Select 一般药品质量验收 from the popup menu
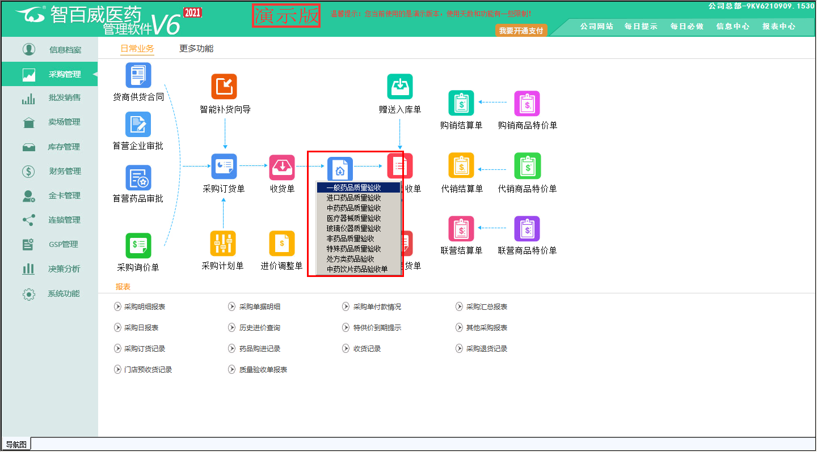The width and height of the screenshot is (817, 452). [x=358, y=187]
